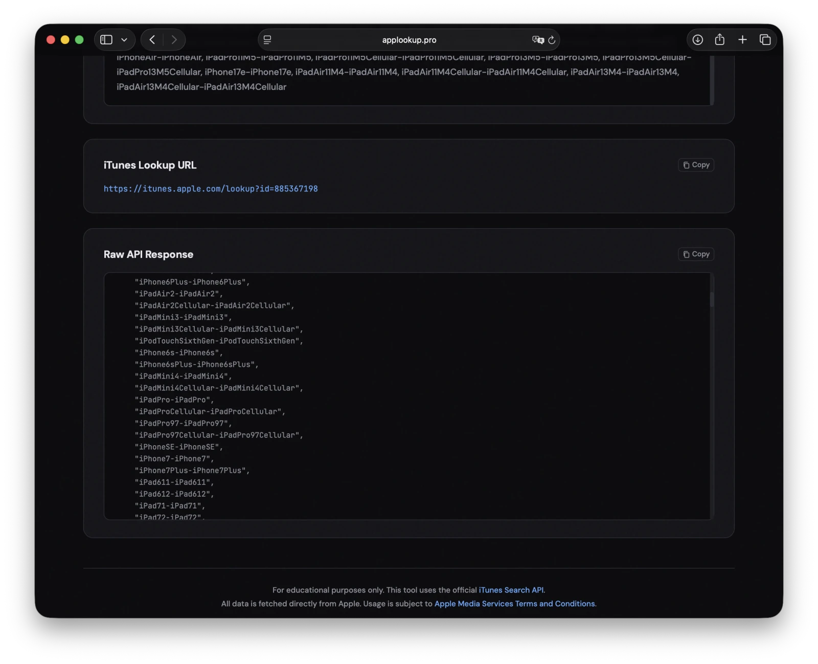Open the itunes.apple.com lookup link
Viewport: 818px width, 664px height.
pyautogui.click(x=211, y=189)
